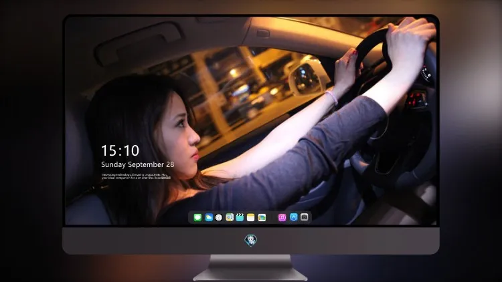Open the photo gallery app in dock
This screenshot has height=282, width=502.
[x=262, y=217]
